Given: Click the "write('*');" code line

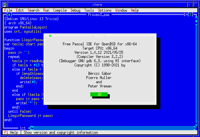Looking at the screenshot, I should point(27,103).
